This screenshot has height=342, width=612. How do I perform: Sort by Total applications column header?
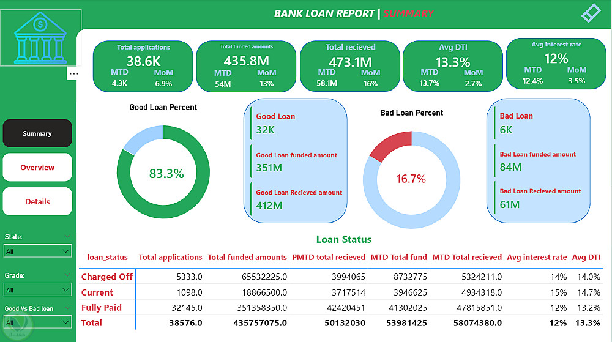coord(170,258)
